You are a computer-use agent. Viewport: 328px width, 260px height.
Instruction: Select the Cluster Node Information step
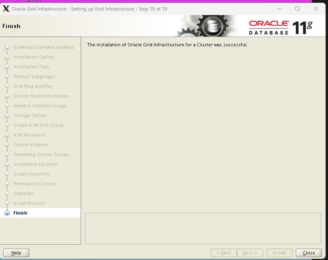pyautogui.click(x=41, y=96)
